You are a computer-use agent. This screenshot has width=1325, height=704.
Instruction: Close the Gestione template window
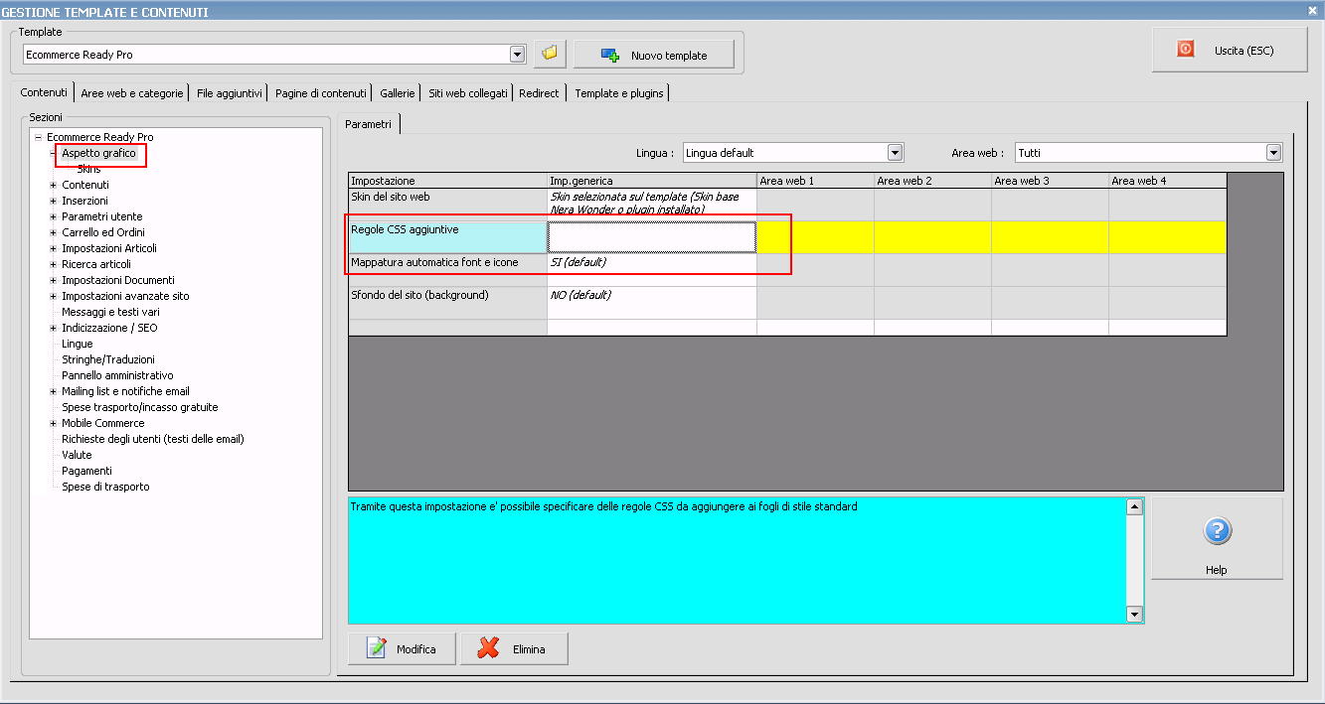click(x=1313, y=9)
